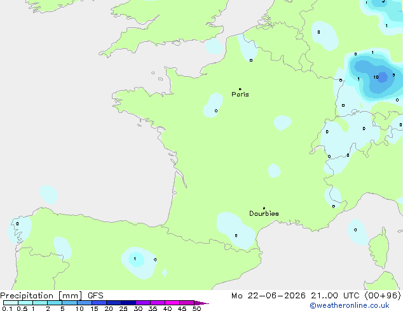The height and width of the screenshot is (311, 403).
Task: Open the weatheronline.co.uk copyright link
Action: (x=350, y=305)
